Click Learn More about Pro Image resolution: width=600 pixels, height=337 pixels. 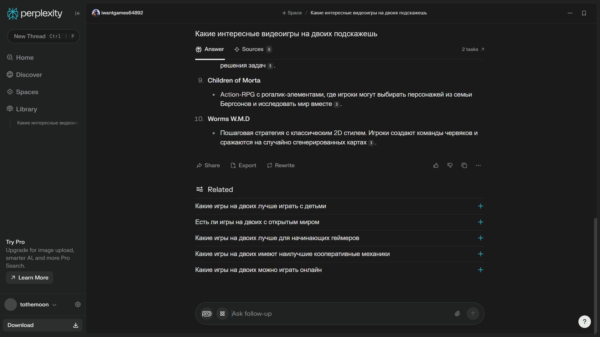pos(29,278)
